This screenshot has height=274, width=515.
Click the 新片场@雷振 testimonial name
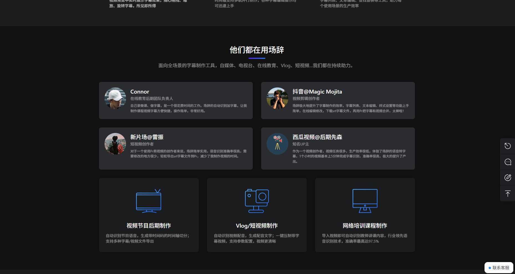(x=147, y=137)
